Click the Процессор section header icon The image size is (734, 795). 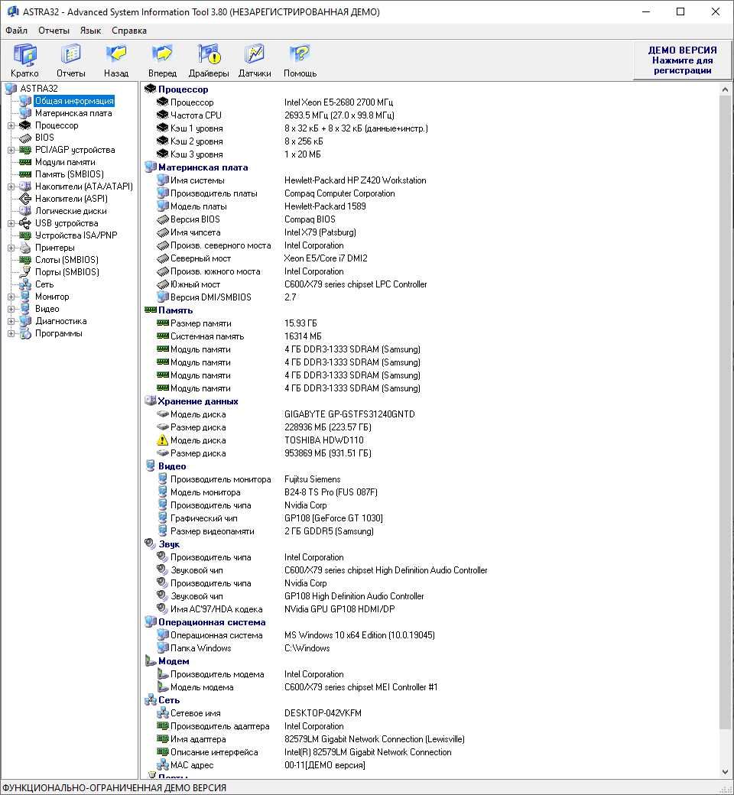(x=150, y=89)
